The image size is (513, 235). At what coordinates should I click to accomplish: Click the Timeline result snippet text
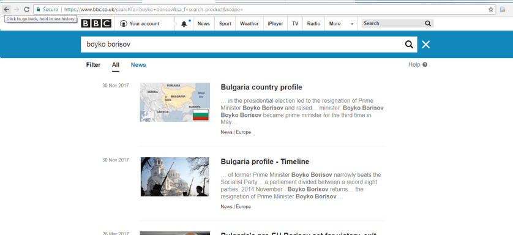[x=301, y=185]
